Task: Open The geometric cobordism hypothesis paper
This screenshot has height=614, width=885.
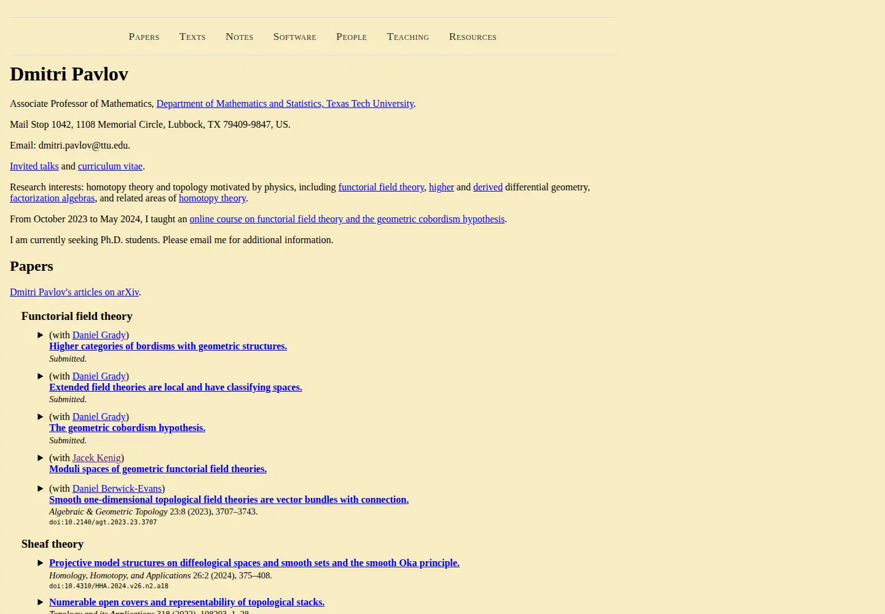Action: coord(127,428)
